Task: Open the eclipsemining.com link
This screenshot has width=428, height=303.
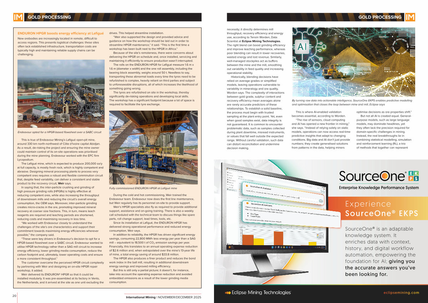Action: point(404,293)
